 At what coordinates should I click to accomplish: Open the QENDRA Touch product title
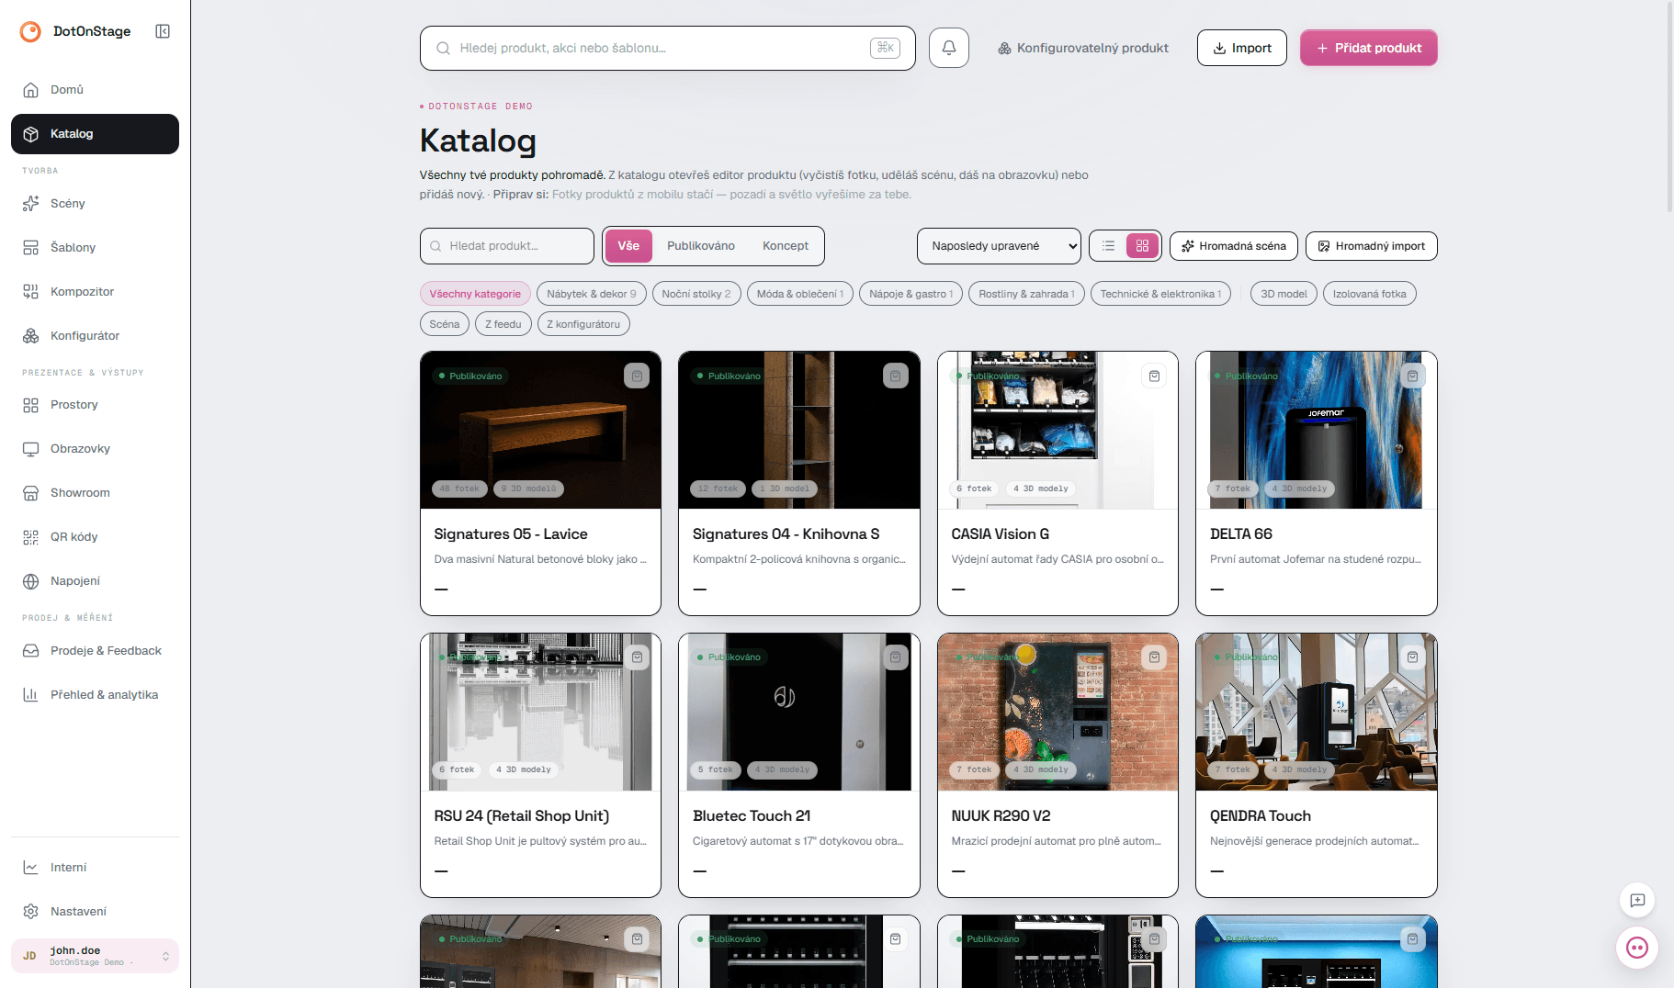(1261, 816)
